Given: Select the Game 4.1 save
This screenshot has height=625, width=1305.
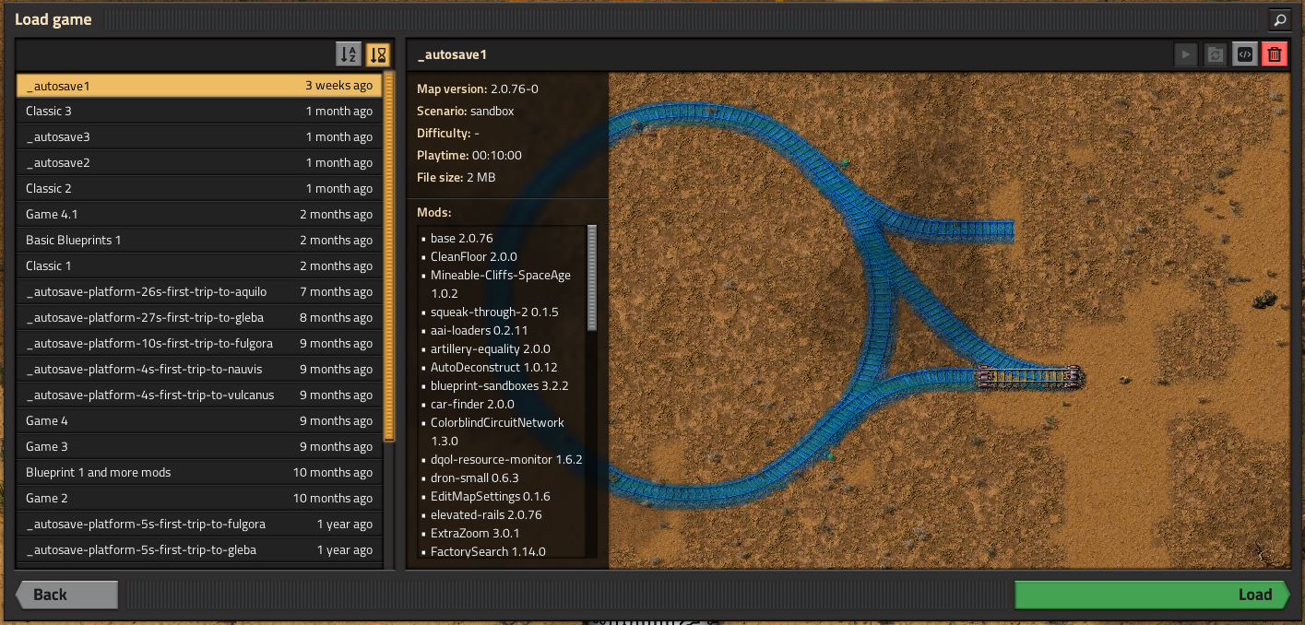Looking at the screenshot, I should tap(199, 215).
